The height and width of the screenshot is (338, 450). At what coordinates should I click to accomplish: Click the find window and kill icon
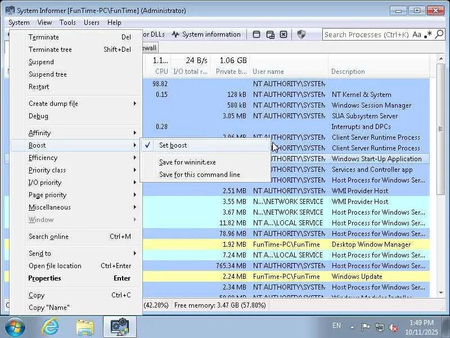tap(283, 34)
